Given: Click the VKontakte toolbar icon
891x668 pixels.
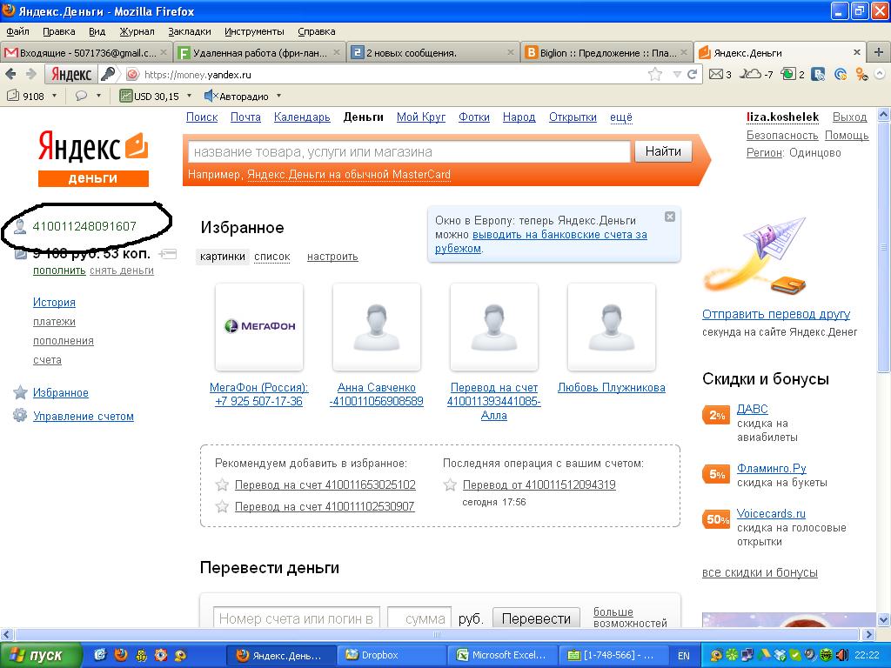Looking at the screenshot, I should (818, 74).
